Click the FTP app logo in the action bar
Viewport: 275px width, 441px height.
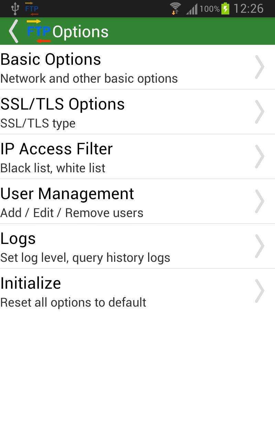(x=39, y=31)
